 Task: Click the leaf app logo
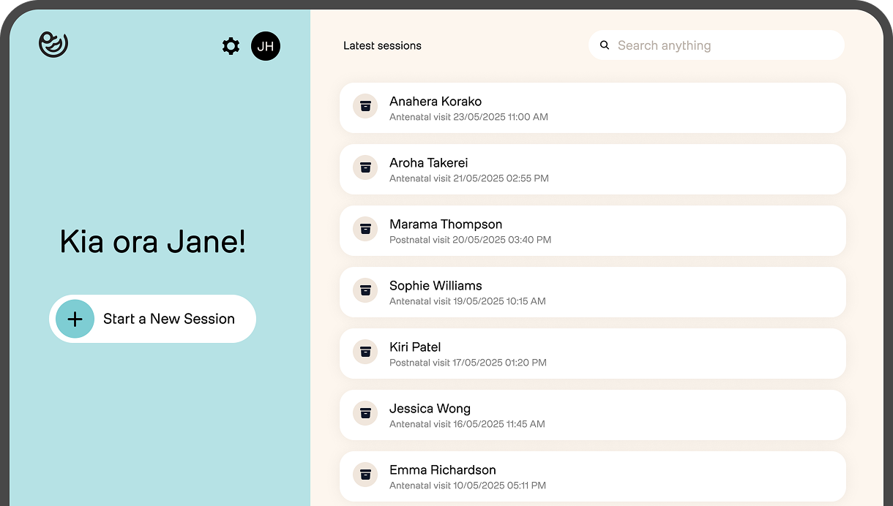click(x=53, y=44)
